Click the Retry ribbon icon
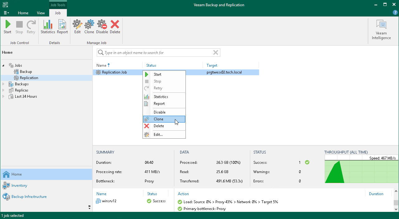Viewport: 399px width, 219px height. pyautogui.click(x=31, y=27)
